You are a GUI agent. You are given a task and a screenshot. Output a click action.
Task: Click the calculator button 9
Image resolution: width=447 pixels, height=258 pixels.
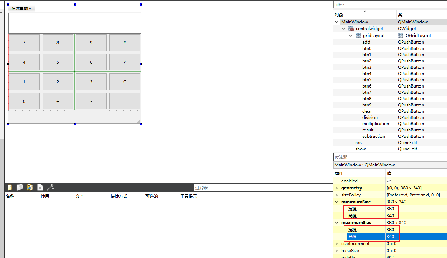coord(91,43)
